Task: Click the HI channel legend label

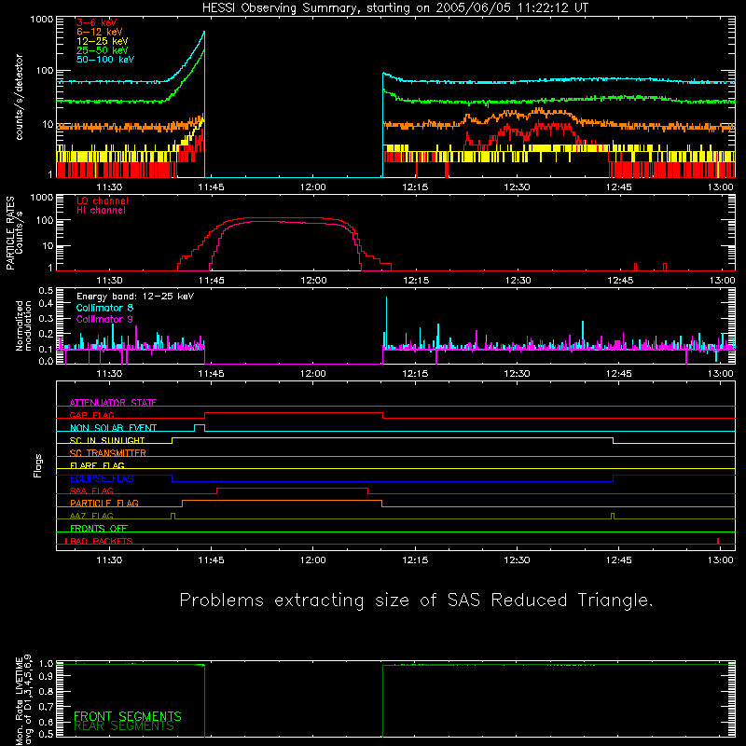Action: click(x=102, y=211)
